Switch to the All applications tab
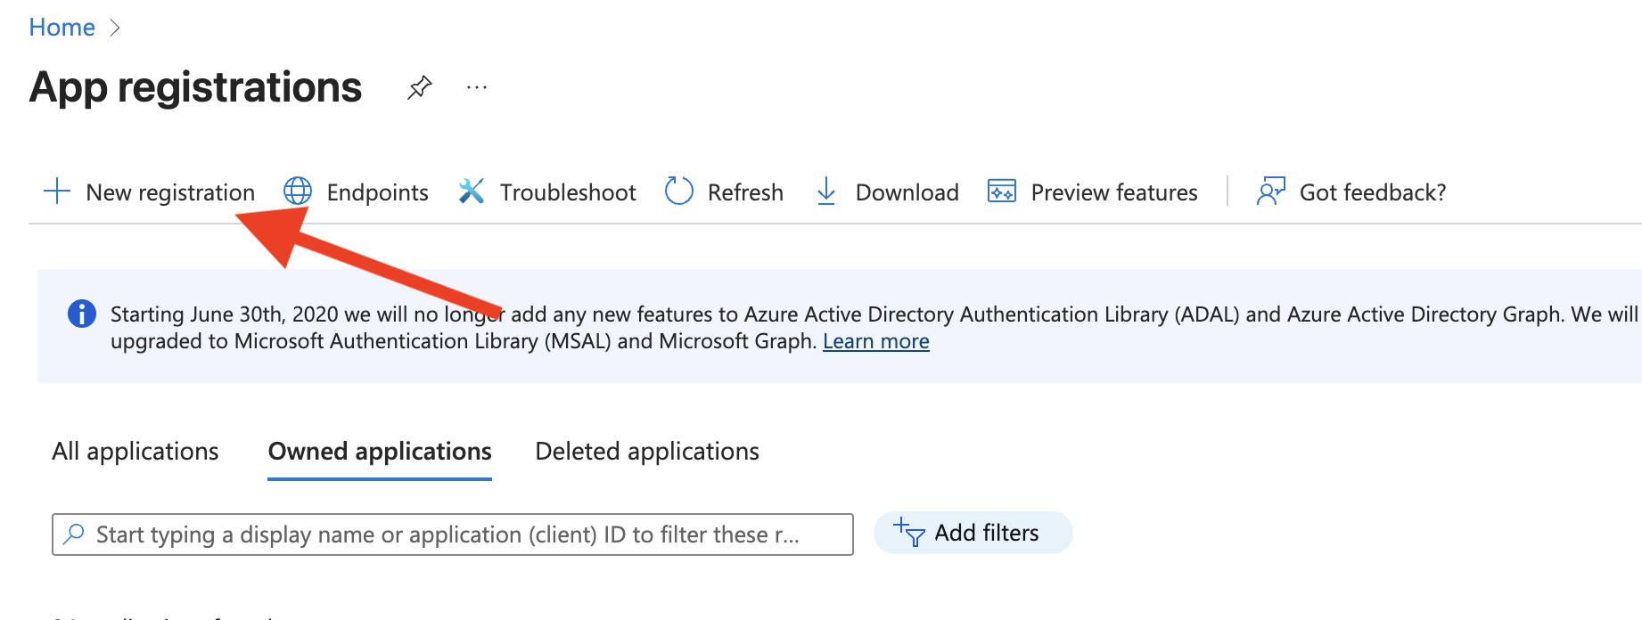 135,452
